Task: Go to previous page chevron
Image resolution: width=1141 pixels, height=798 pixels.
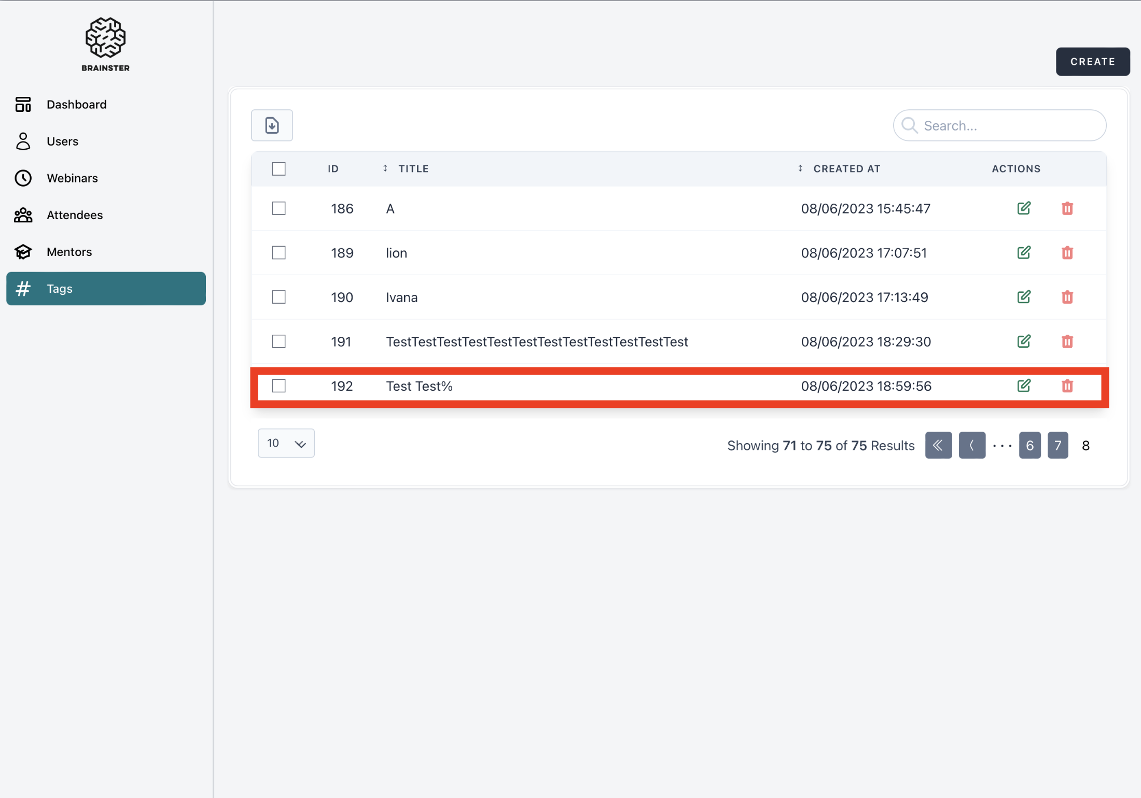Action: click(972, 445)
